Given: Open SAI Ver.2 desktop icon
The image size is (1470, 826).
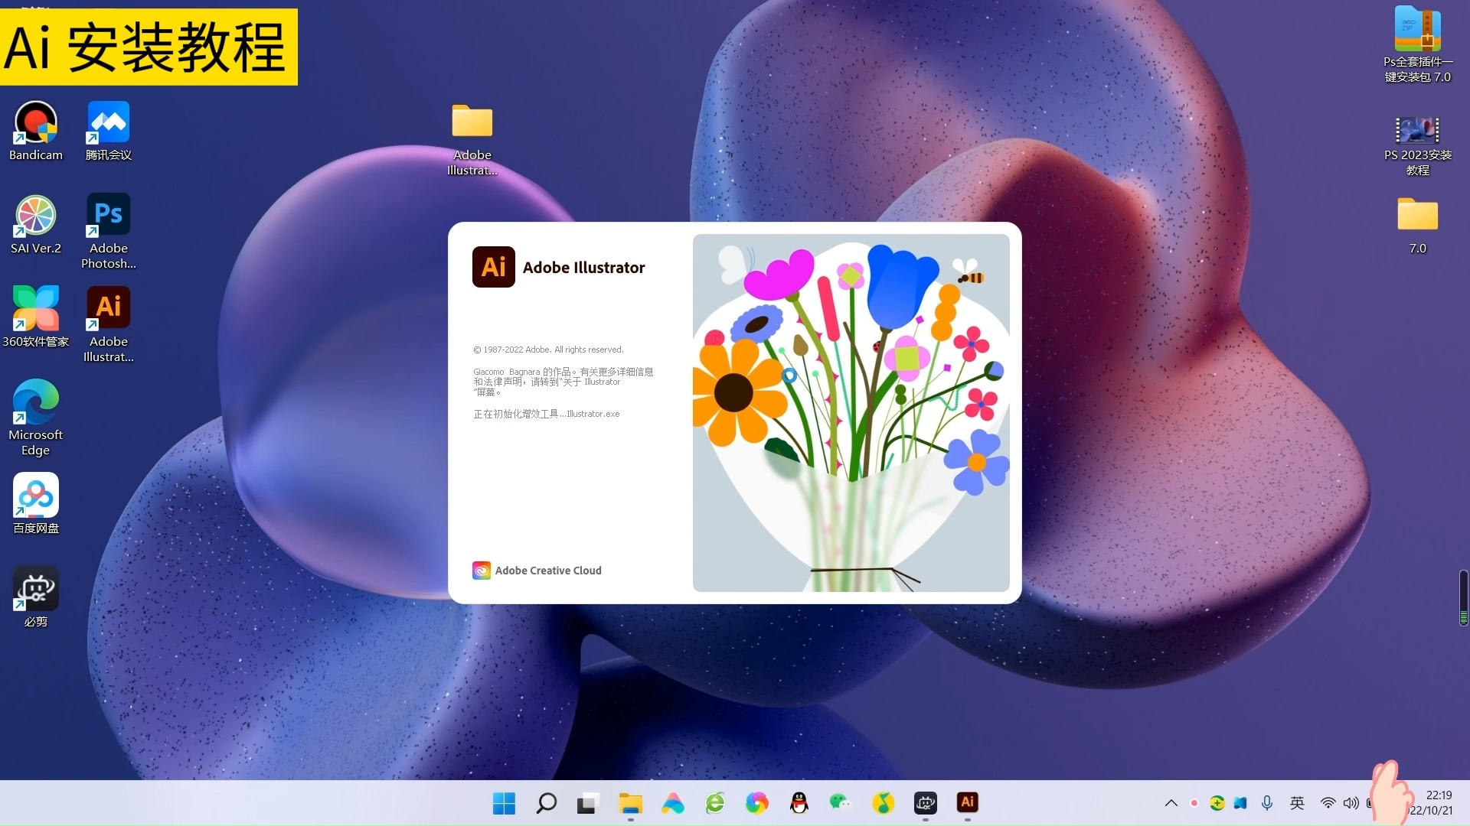Looking at the screenshot, I should [x=35, y=216].
